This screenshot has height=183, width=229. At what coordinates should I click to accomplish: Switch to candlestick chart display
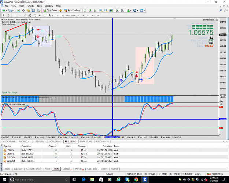[90, 10]
